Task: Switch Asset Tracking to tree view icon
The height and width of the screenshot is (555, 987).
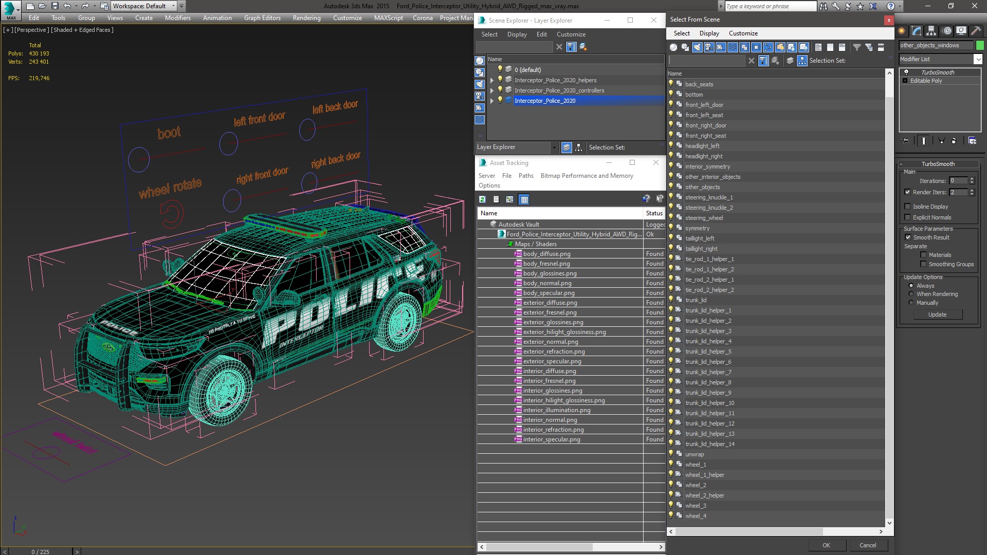Action: click(x=509, y=199)
